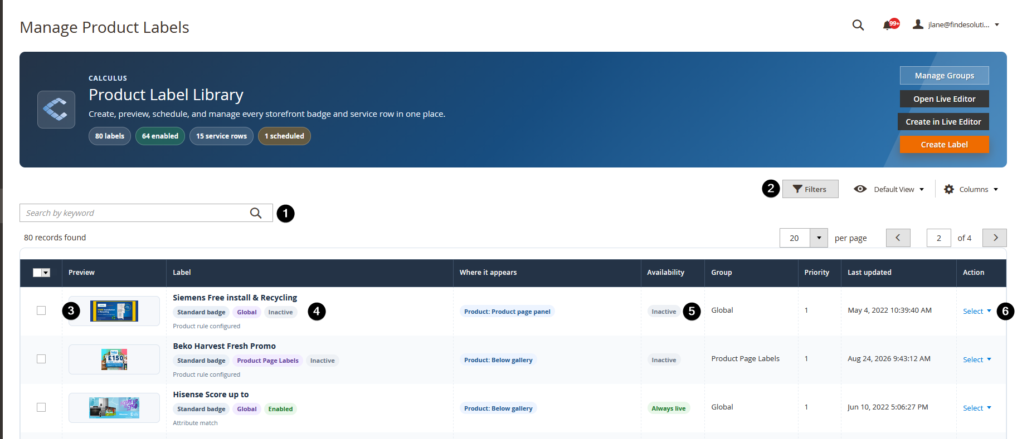The image size is (1022, 439).
Task: Go to previous page of records
Action: pos(898,238)
